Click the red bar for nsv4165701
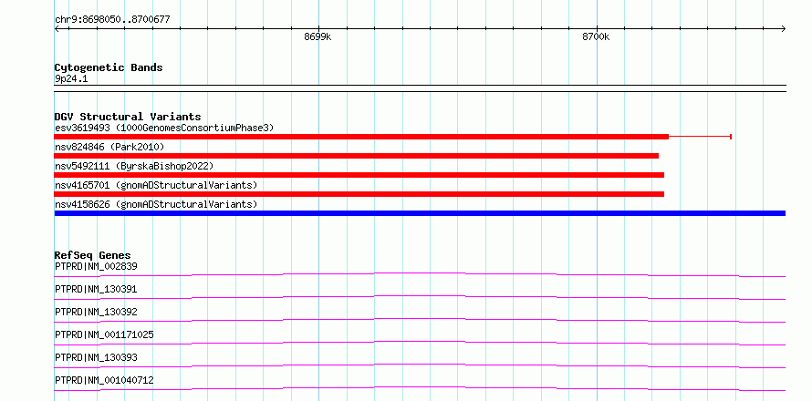812x401 pixels. (x=359, y=194)
